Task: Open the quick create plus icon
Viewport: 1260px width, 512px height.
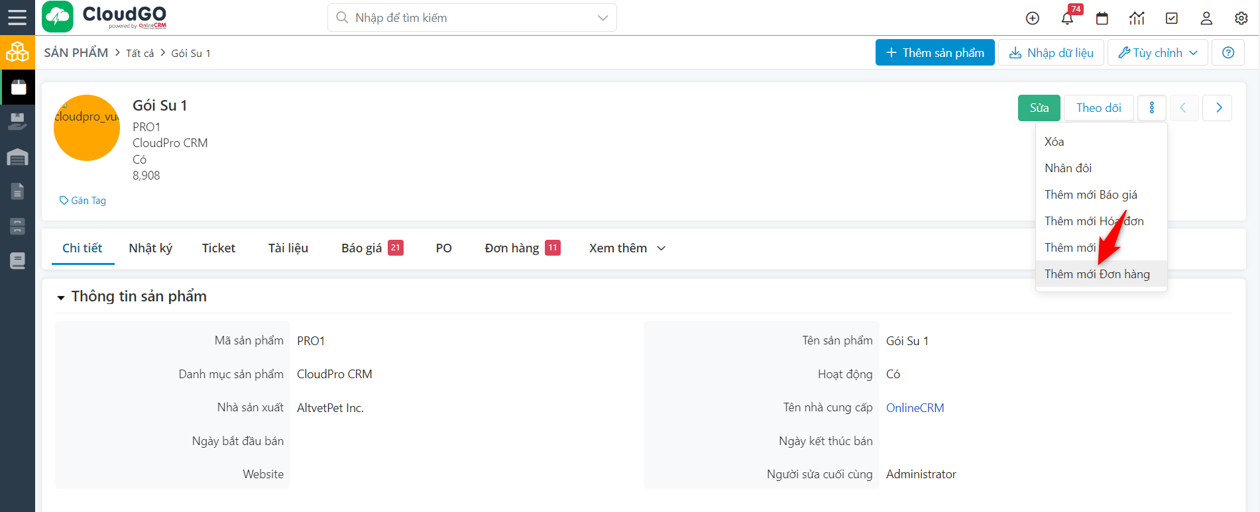Action: click(1033, 19)
